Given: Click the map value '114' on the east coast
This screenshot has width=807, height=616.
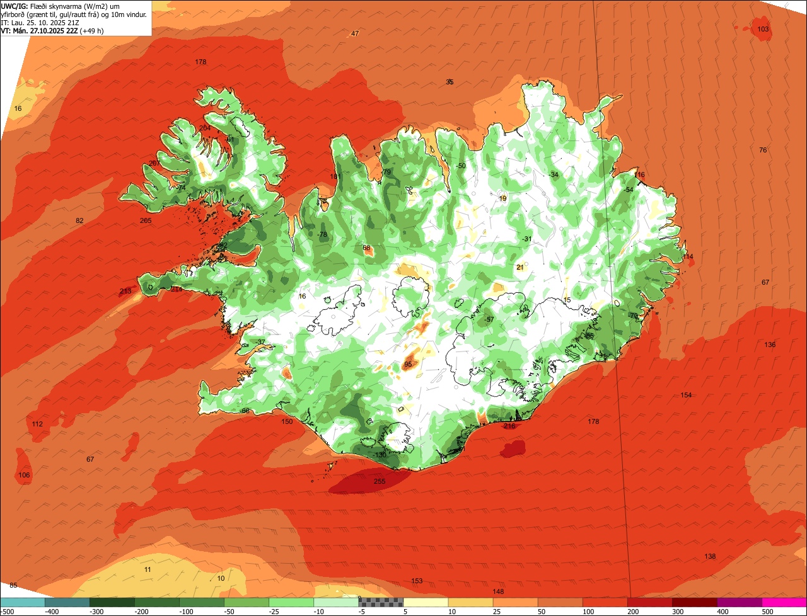Looking at the screenshot, I should (x=687, y=256).
